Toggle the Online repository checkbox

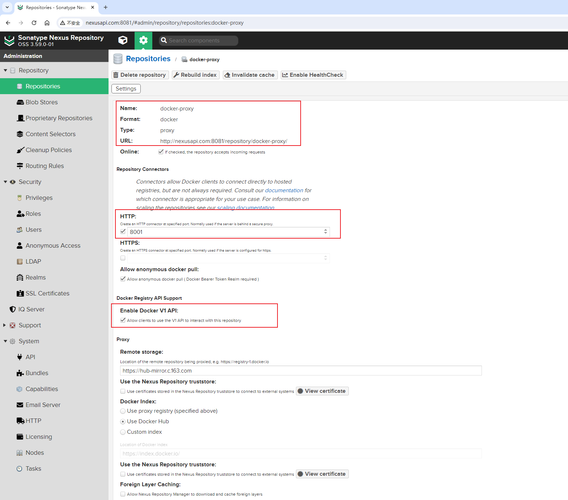(x=161, y=152)
